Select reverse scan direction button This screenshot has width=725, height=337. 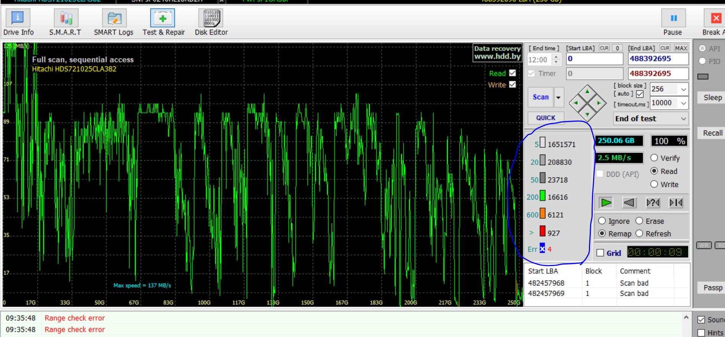tap(629, 202)
